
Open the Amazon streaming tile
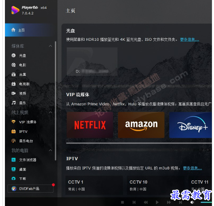coord(141,125)
